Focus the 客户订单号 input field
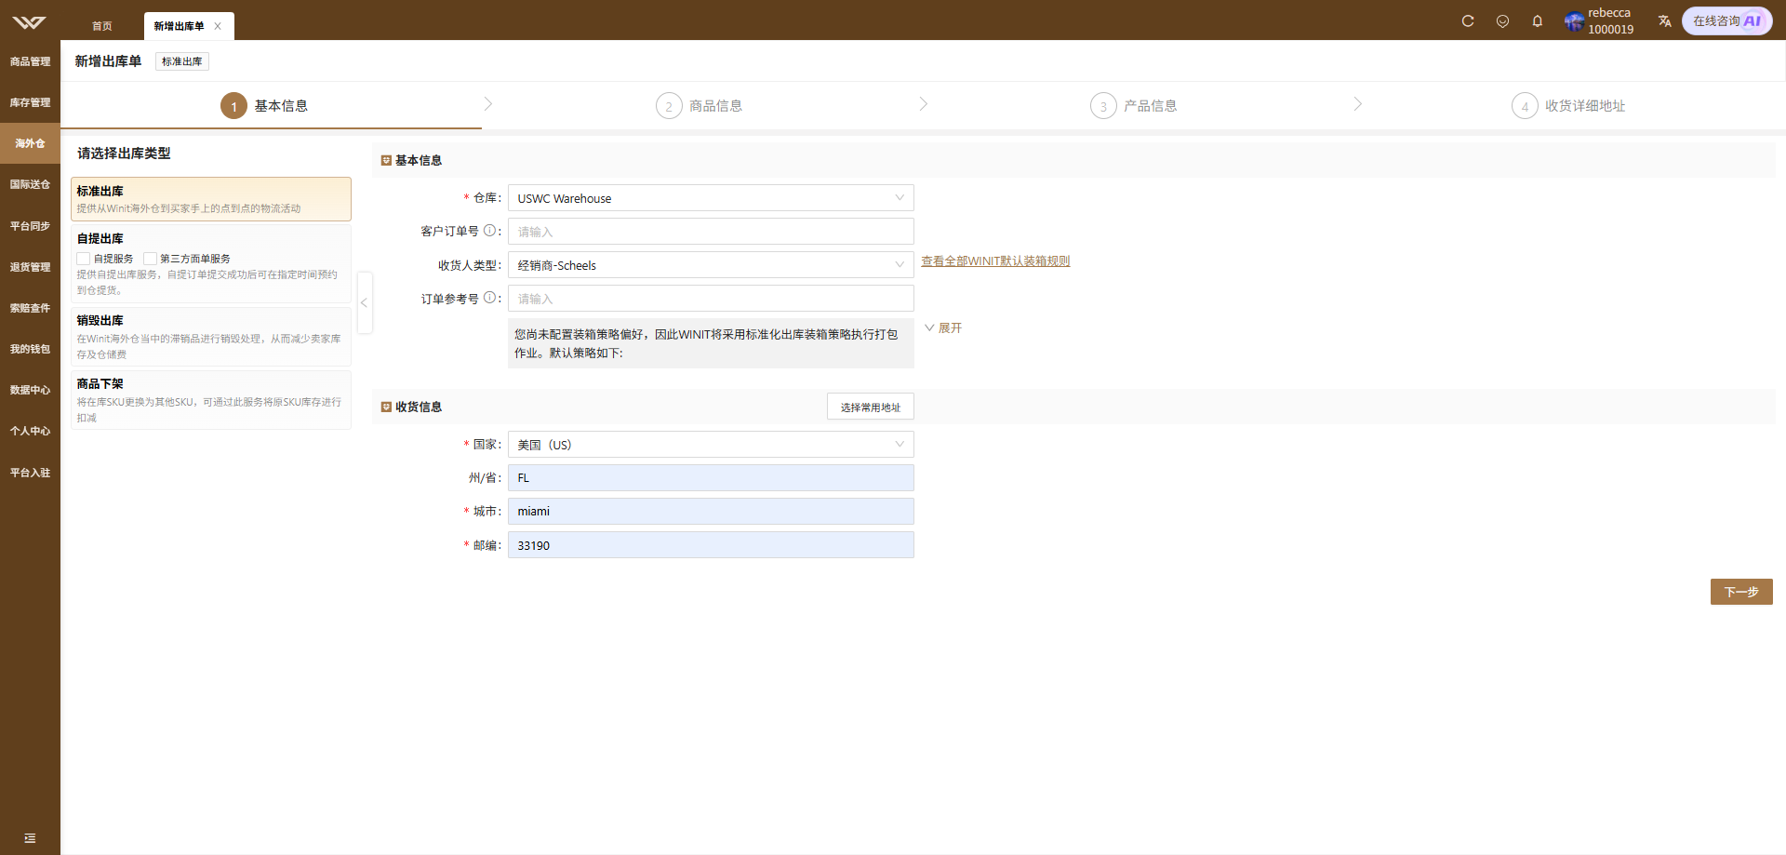Image resolution: width=1786 pixels, height=855 pixels. click(711, 232)
